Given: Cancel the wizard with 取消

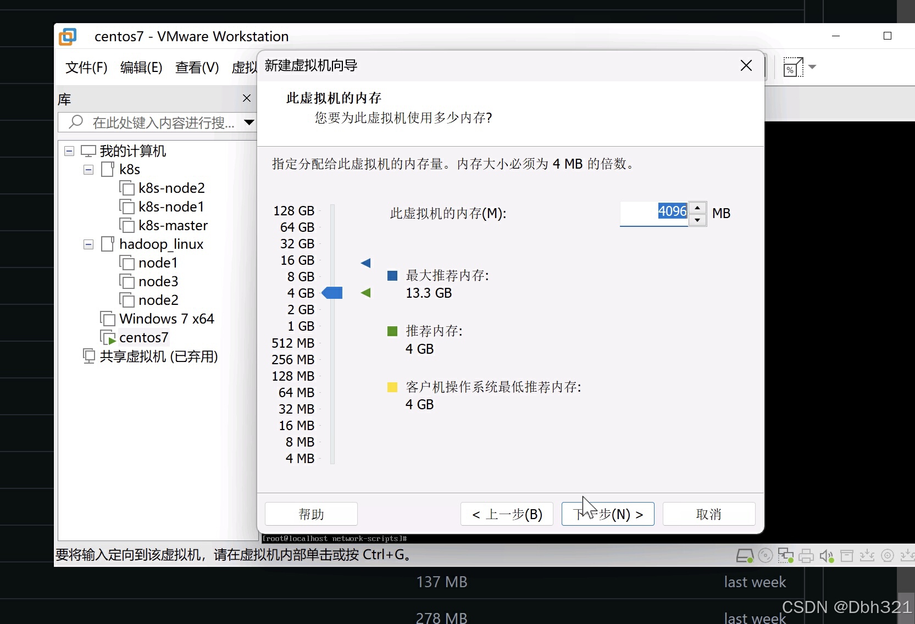Looking at the screenshot, I should point(709,514).
